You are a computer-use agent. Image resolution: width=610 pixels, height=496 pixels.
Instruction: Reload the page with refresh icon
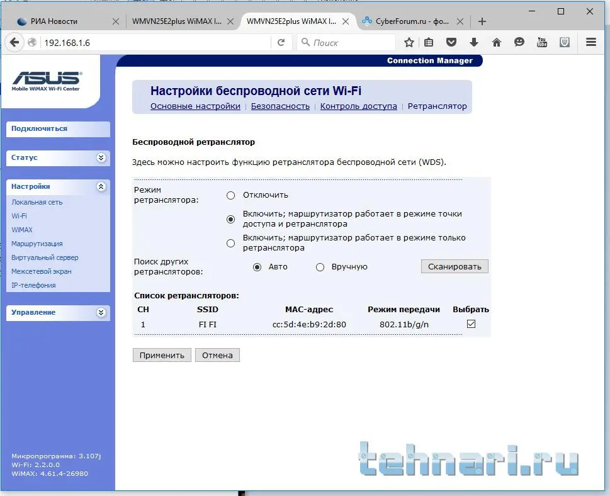[281, 42]
